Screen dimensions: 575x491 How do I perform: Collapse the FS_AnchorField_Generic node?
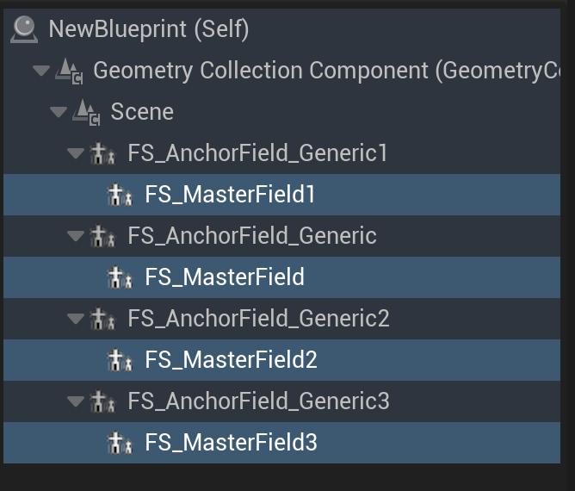[x=75, y=236]
